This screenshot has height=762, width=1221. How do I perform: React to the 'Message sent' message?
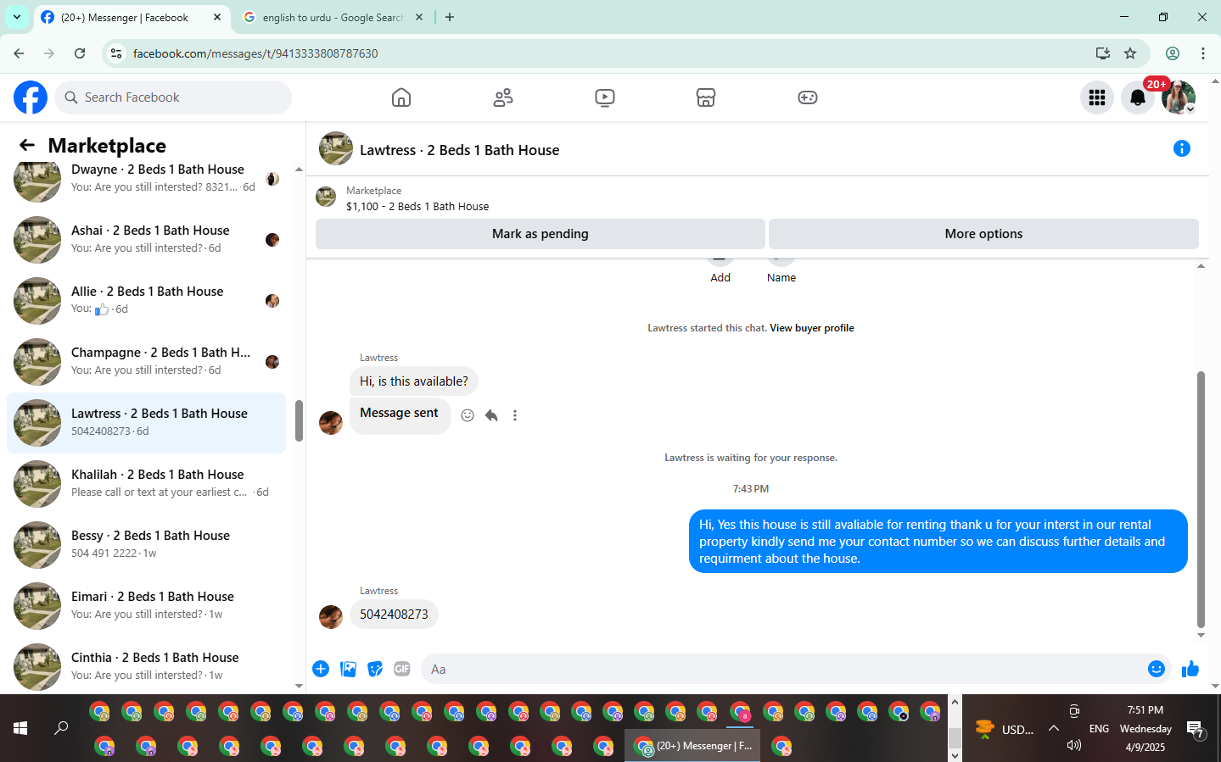[468, 415]
